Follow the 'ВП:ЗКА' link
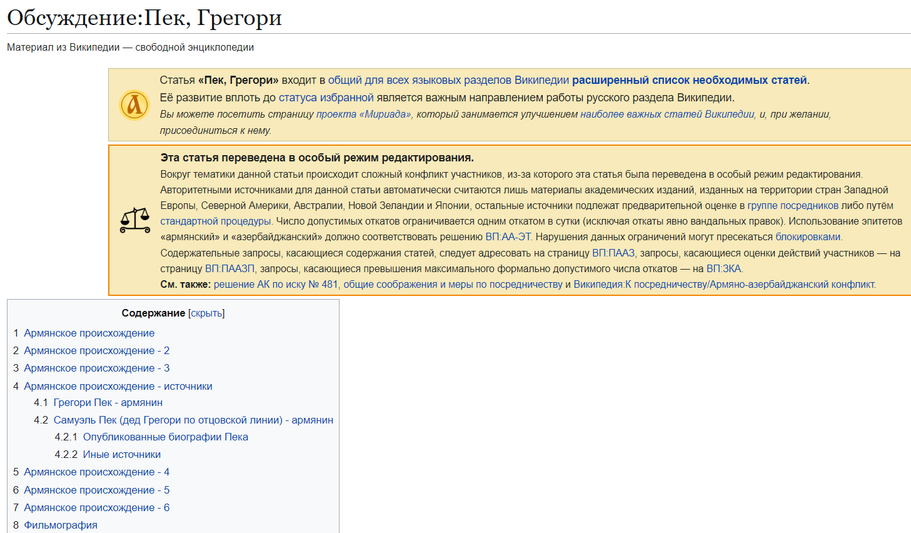The image size is (911, 533). [x=723, y=269]
